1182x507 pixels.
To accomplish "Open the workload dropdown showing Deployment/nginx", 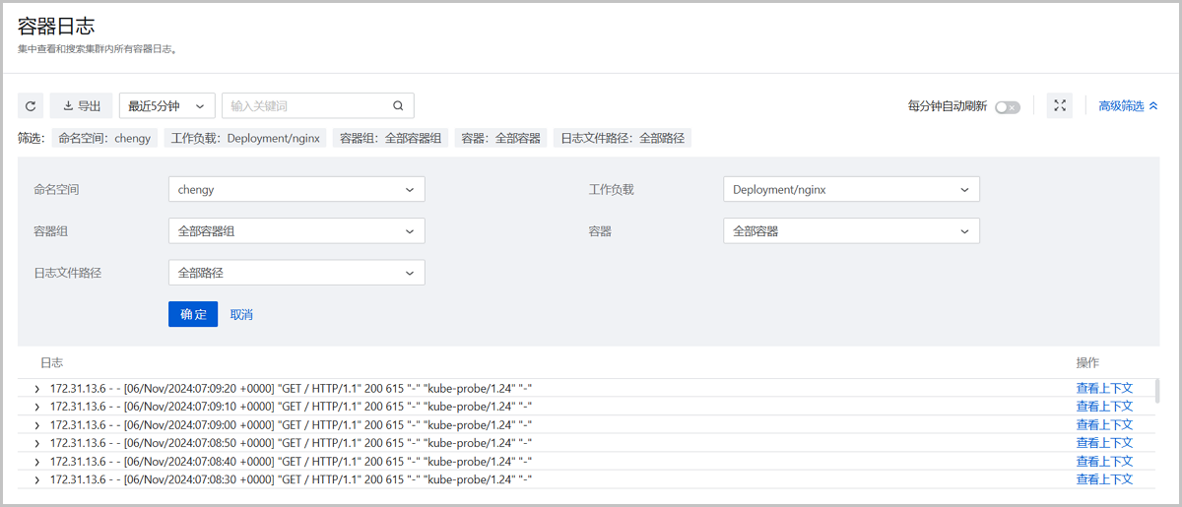I will point(851,189).
